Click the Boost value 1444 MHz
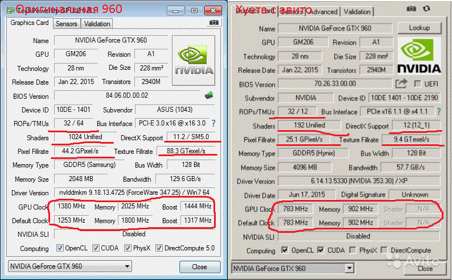 coord(198,206)
